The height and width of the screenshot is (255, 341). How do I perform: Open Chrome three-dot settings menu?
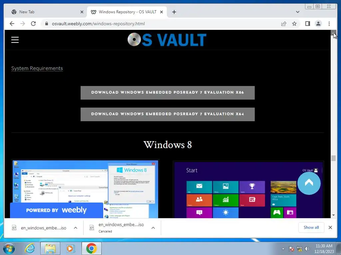(x=329, y=24)
